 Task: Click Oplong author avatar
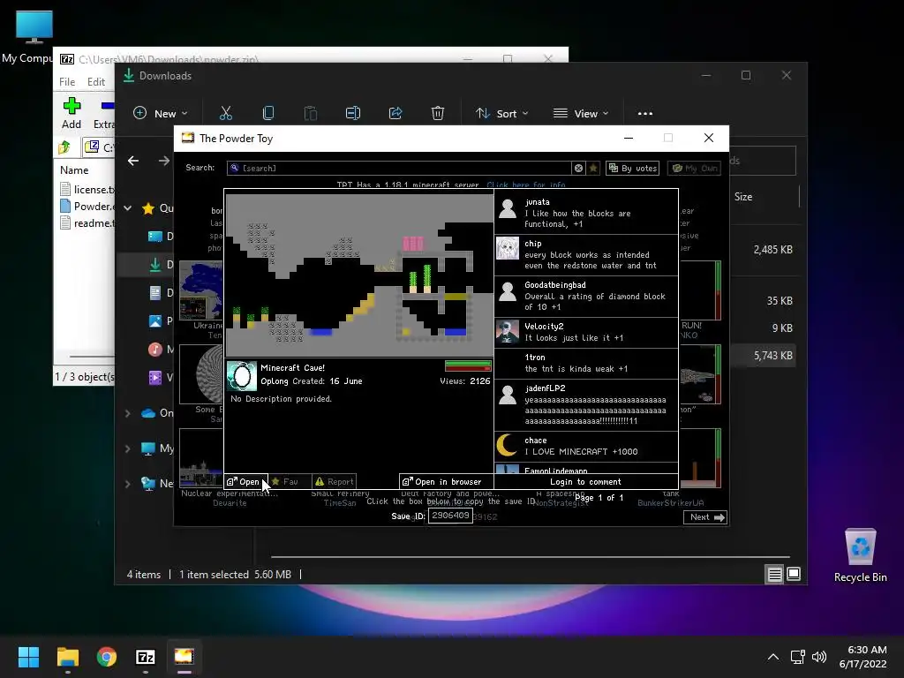[x=242, y=376]
